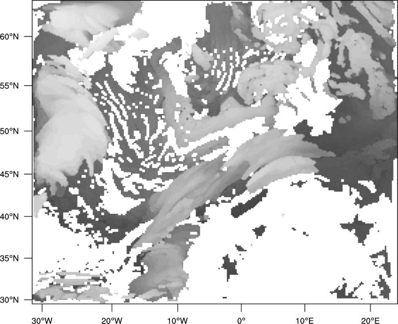
Task: Click the 20°E longitude label
Action: coord(370,321)
